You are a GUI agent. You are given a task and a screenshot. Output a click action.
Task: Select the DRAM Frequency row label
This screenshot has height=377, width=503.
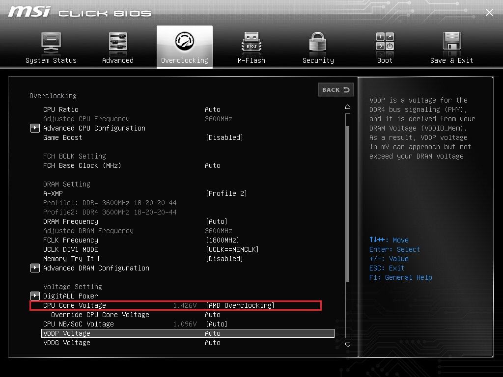click(x=71, y=221)
